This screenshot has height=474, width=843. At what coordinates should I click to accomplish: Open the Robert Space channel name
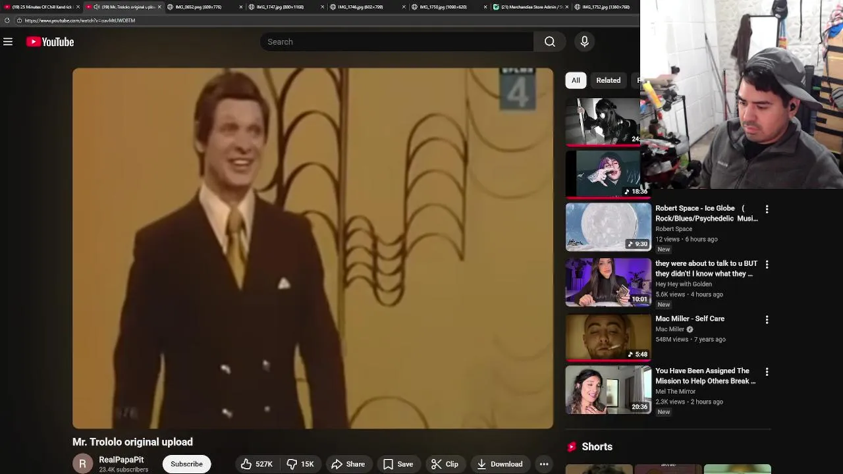tap(674, 229)
